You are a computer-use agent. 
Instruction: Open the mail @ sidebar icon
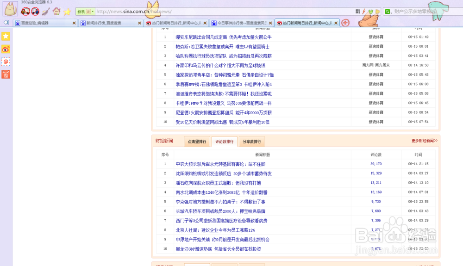(6, 62)
